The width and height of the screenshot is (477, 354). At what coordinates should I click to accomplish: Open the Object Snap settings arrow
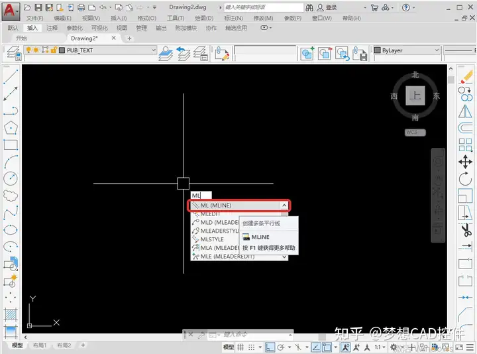pos(335,347)
